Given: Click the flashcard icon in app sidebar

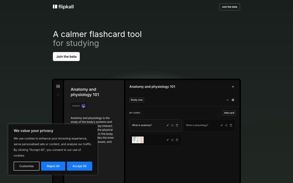Looking at the screenshot, I should click(x=58, y=86).
